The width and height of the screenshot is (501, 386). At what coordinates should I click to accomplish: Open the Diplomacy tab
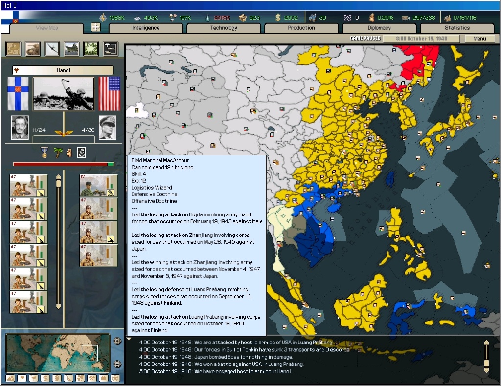(x=379, y=28)
